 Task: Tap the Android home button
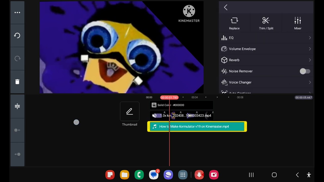[274, 175]
